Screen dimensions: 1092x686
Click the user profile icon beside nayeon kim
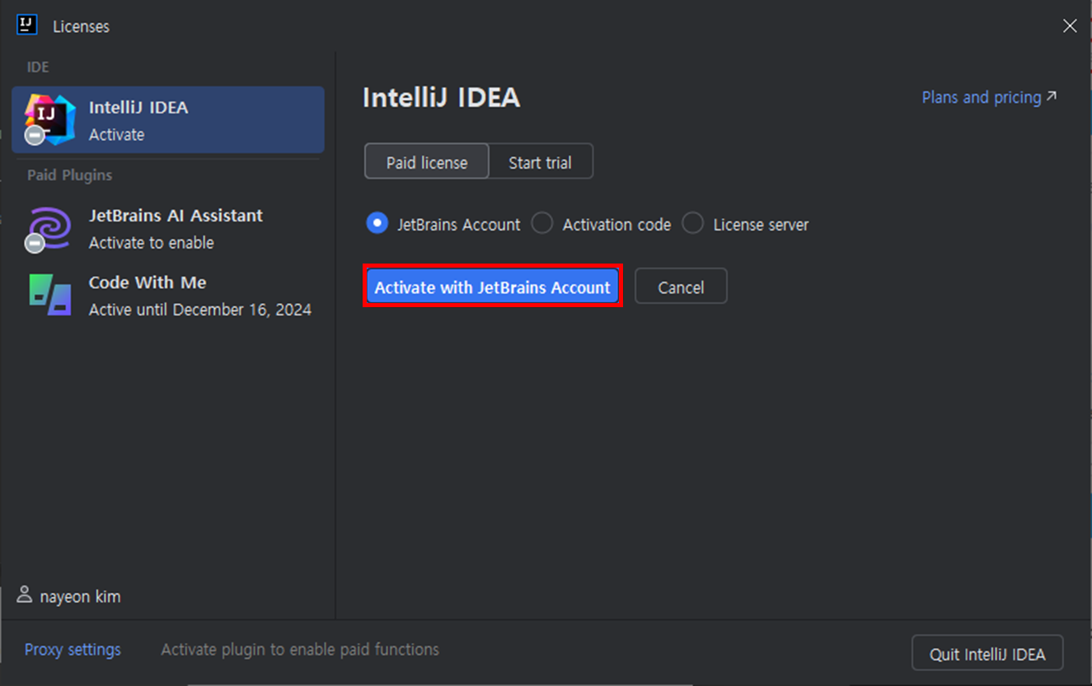coord(25,595)
